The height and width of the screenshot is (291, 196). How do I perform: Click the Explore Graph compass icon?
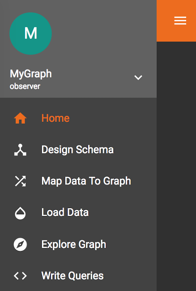point(20,244)
